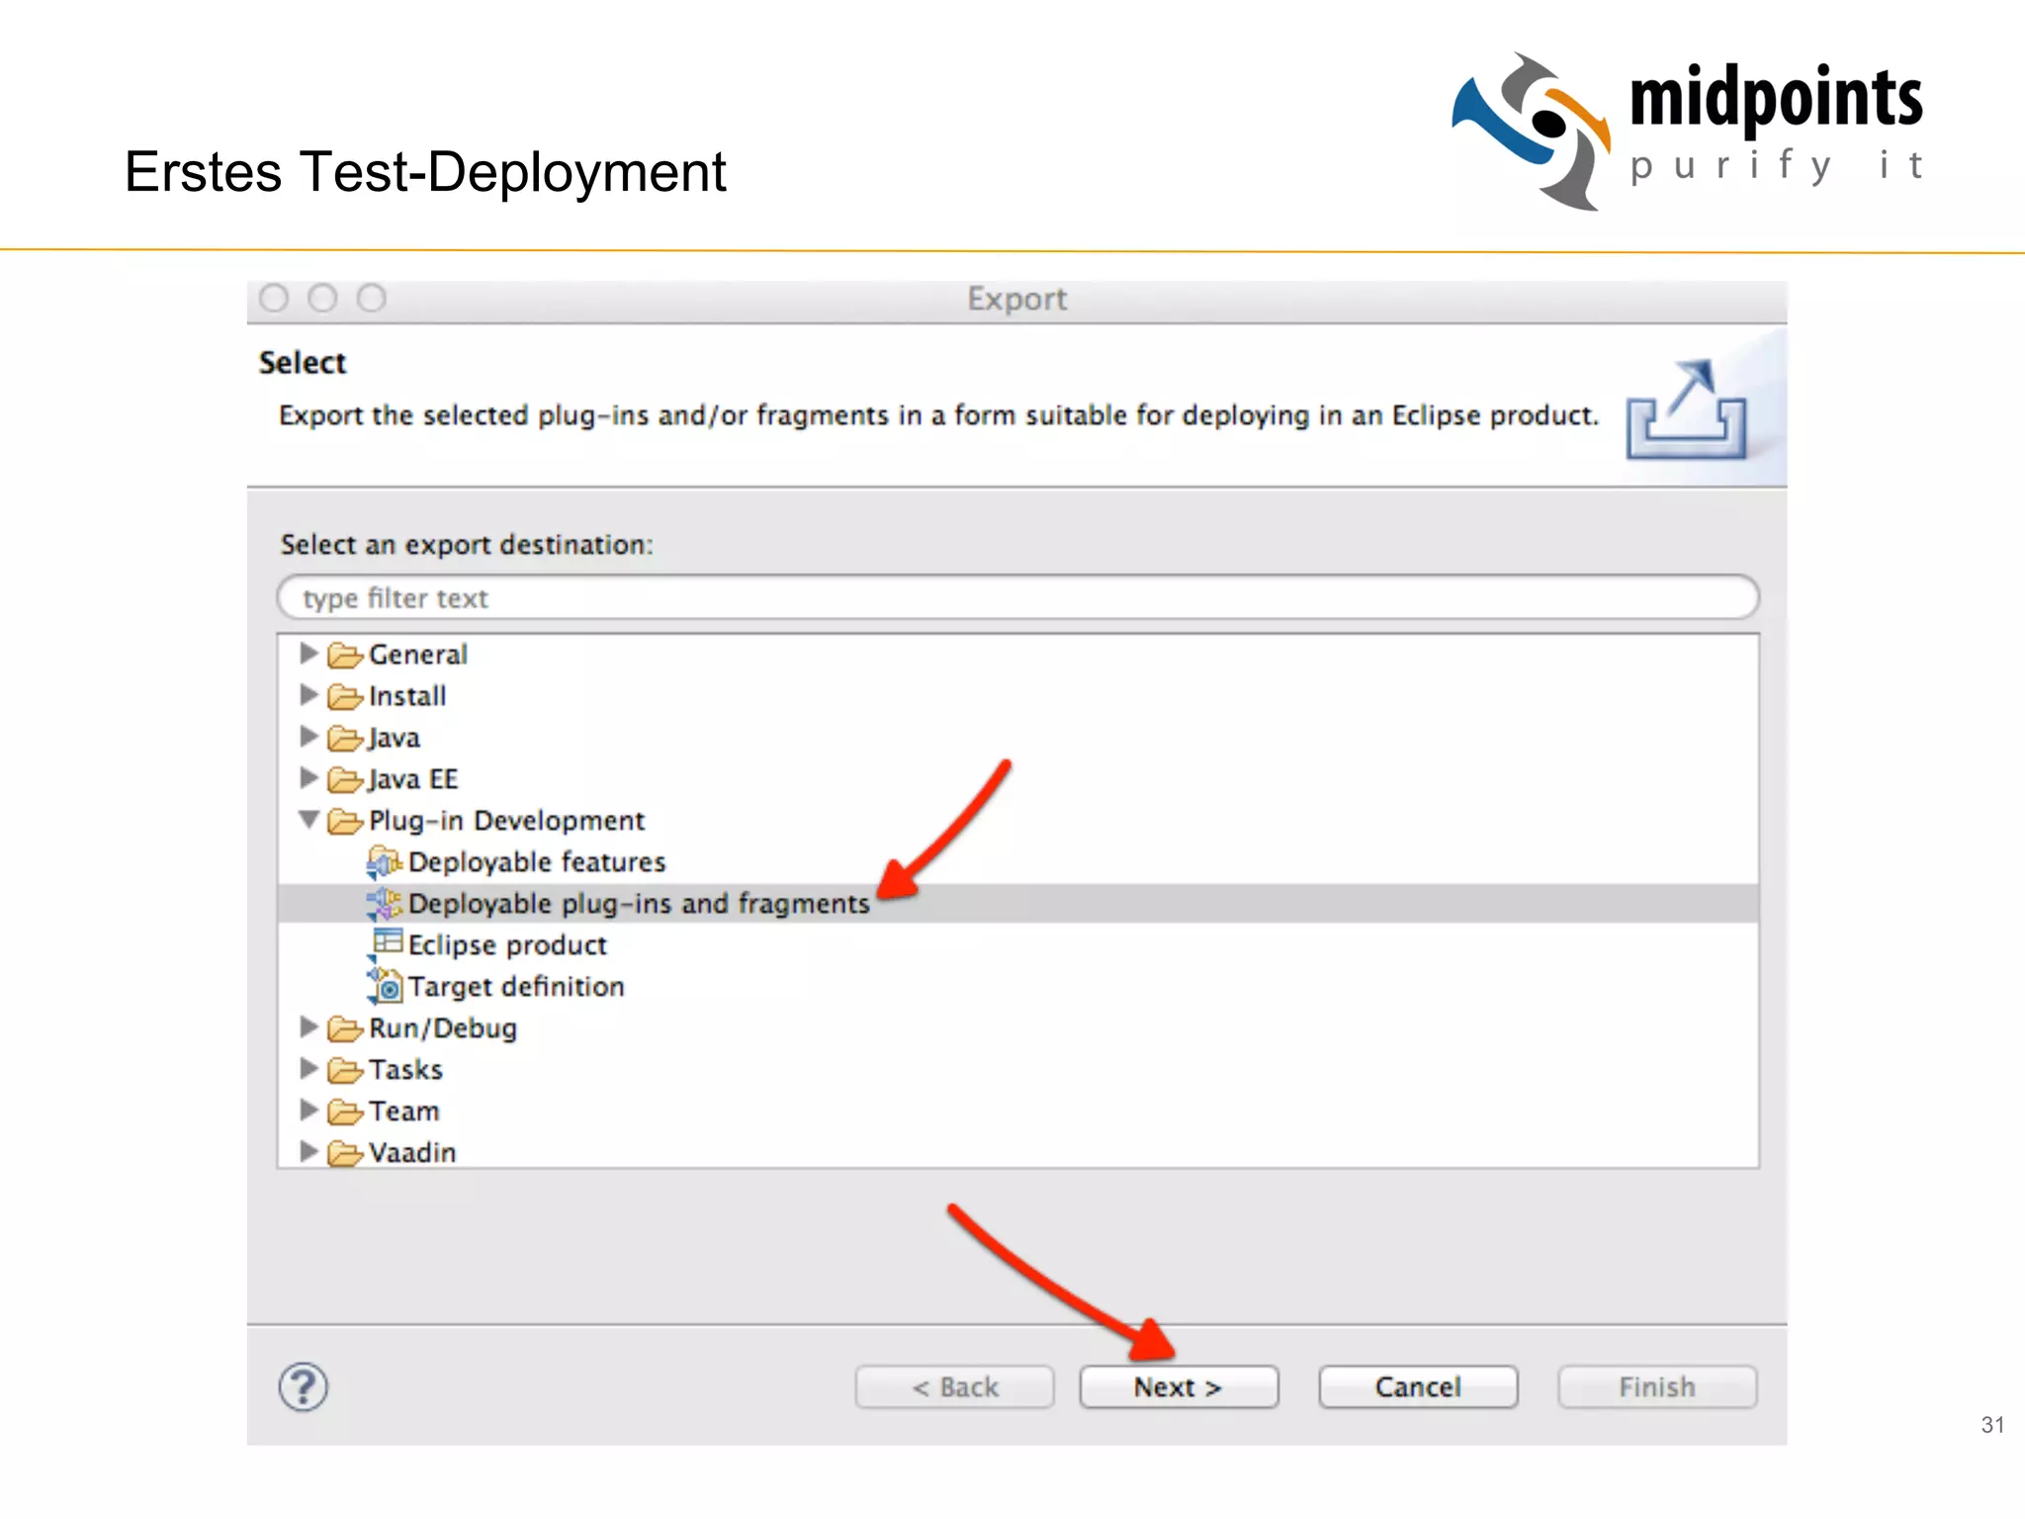Image resolution: width=2025 pixels, height=1519 pixels.
Task: Click the Next > button
Action: (x=1179, y=1387)
